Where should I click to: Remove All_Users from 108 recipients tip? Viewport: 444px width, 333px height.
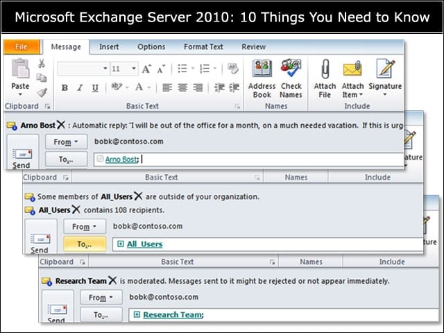pos(76,210)
